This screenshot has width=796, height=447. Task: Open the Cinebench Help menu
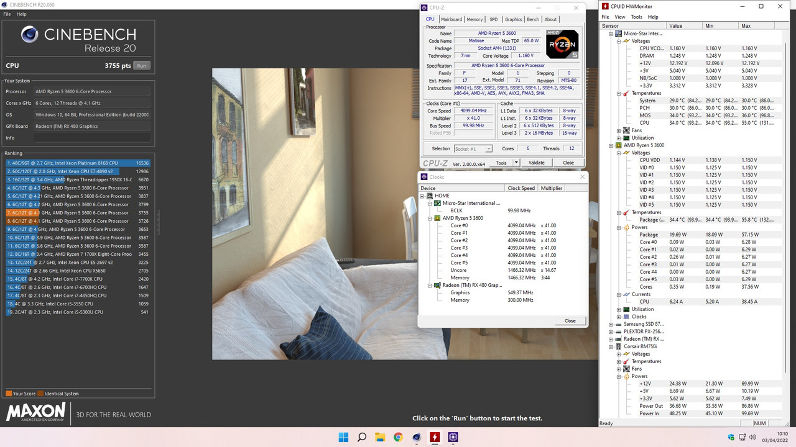tap(21, 14)
